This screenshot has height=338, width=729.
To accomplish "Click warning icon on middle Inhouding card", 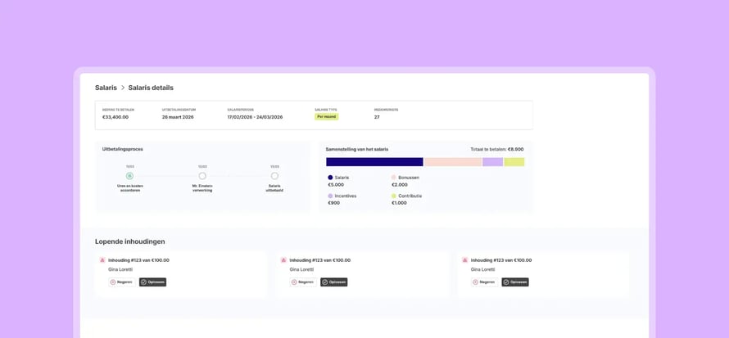I will point(283,260).
